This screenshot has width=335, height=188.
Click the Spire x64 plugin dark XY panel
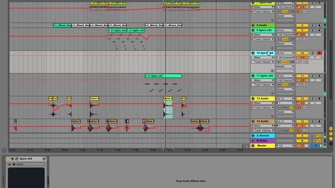[26, 178]
